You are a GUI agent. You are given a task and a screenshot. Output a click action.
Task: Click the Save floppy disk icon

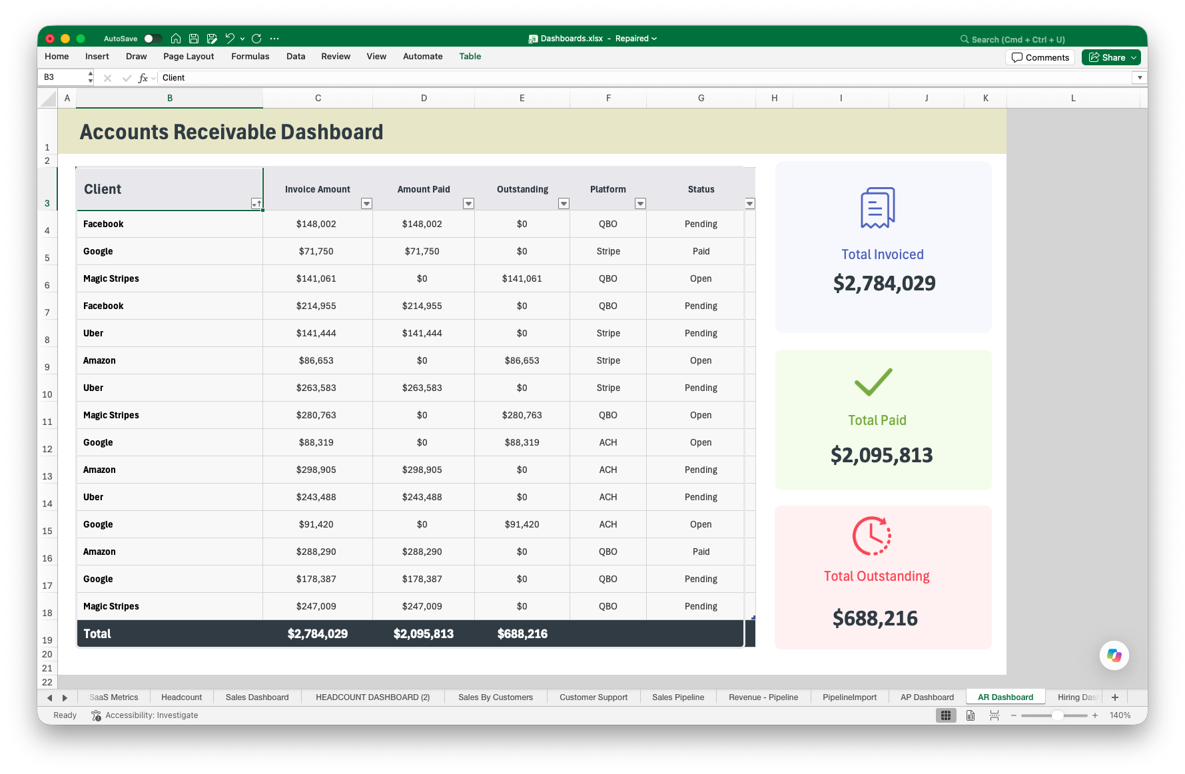[194, 39]
